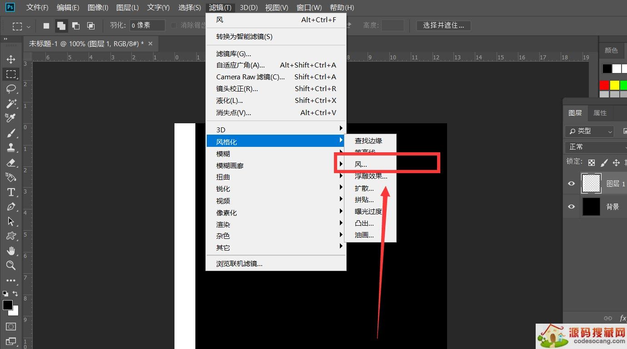Open the 正常 blend mode dropdown

click(x=596, y=147)
